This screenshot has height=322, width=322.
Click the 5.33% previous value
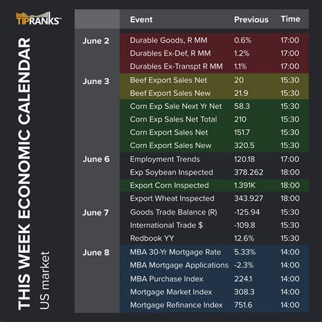click(245, 252)
